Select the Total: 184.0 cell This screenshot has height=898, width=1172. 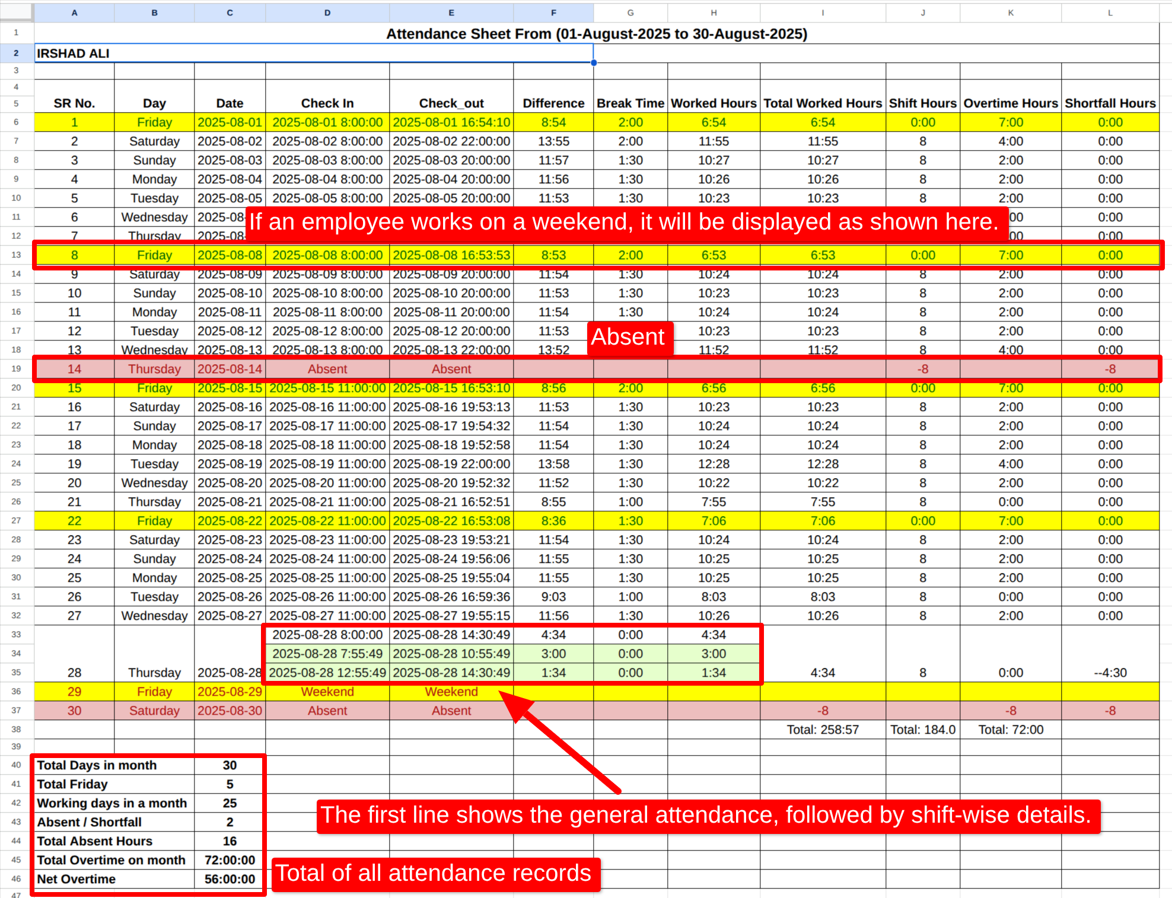[922, 730]
